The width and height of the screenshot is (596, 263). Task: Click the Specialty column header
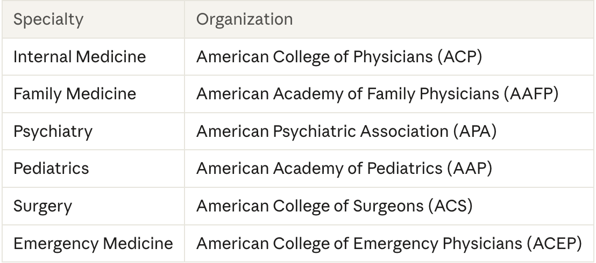(x=94, y=19)
